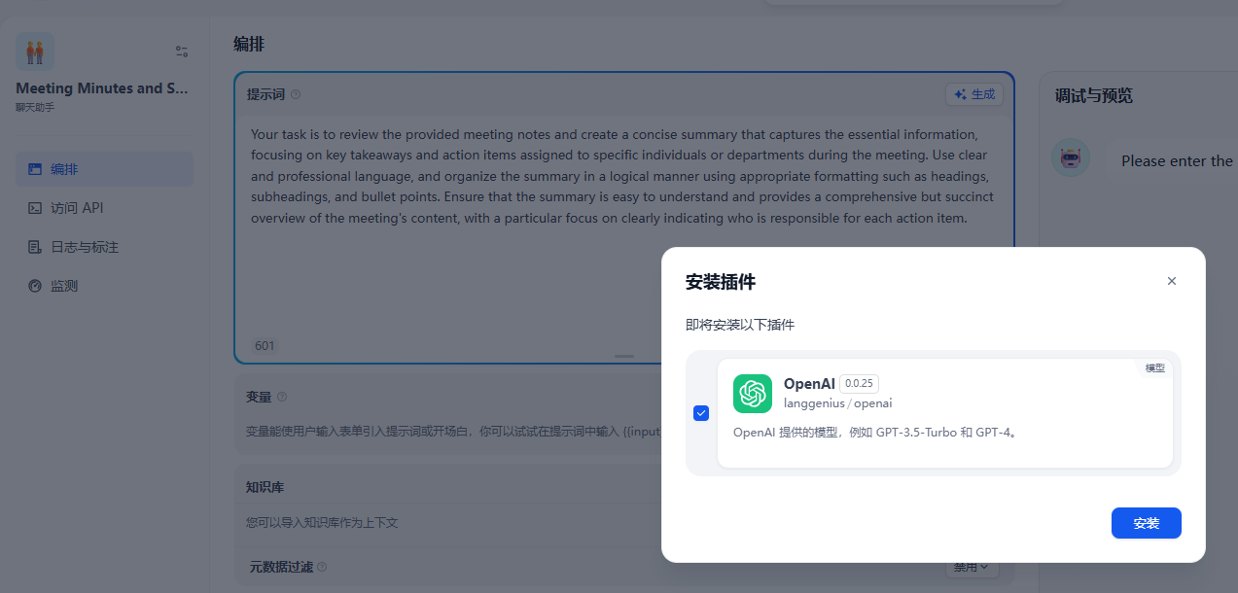This screenshot has width=1238, height=593.
Task: Close the 安装插件 dialog
Action: point(1172,281)
